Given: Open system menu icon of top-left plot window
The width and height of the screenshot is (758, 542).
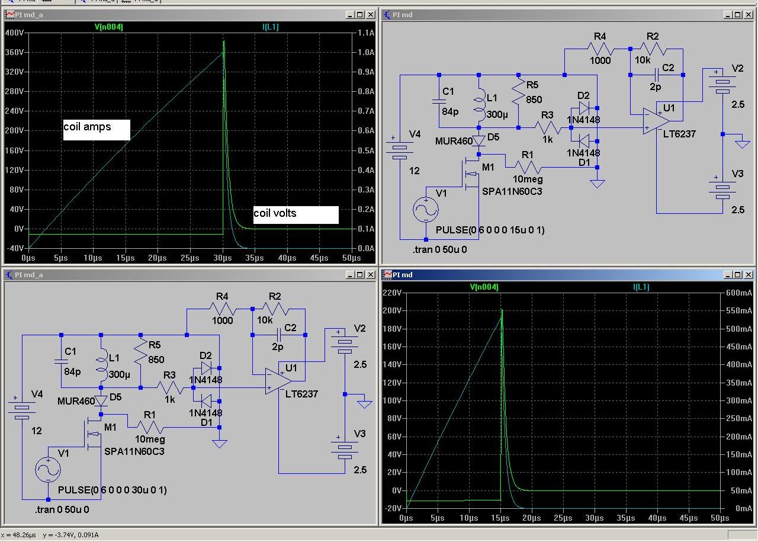Looking at the screenshot, I should tap(10, 15).
